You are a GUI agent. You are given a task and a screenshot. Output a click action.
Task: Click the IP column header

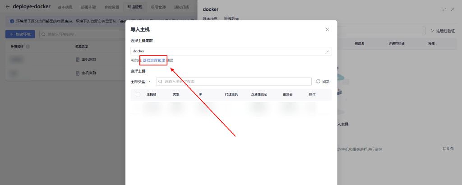[x=200, y=95]
